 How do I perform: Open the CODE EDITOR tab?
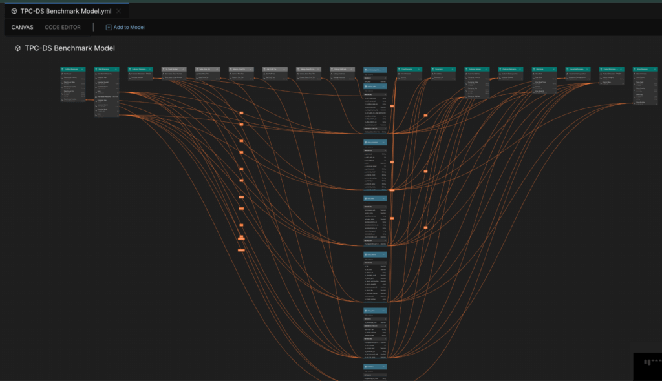(x=63, y=27)
